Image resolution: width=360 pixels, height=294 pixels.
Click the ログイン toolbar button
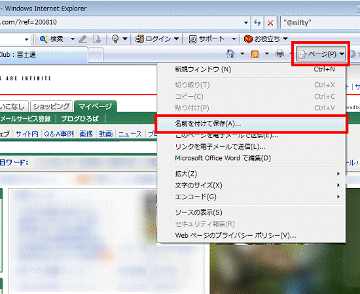click(153, 39)
